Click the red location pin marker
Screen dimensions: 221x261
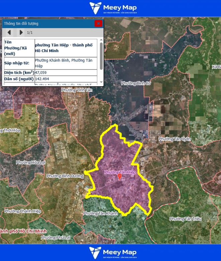point(120,177)
